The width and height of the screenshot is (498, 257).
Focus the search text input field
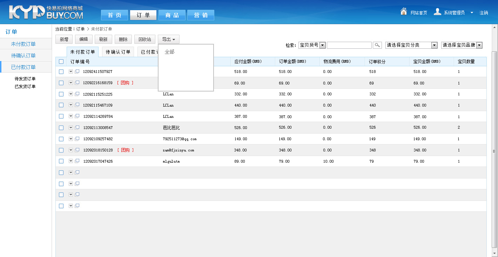click(x=349, y=45)
